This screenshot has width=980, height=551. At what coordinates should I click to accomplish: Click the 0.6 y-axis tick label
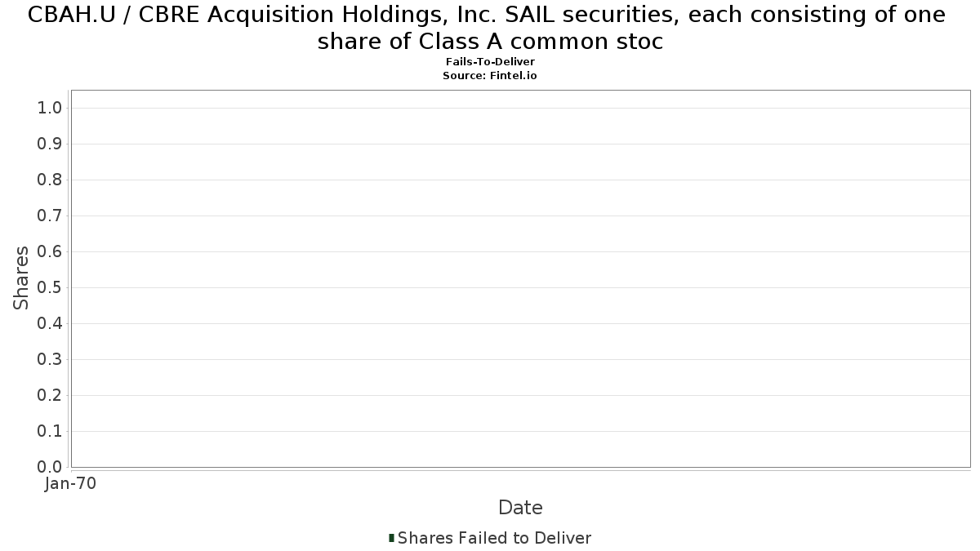[x=50, y=252]
